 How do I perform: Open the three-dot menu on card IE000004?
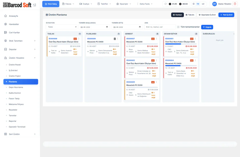(195, 60)
